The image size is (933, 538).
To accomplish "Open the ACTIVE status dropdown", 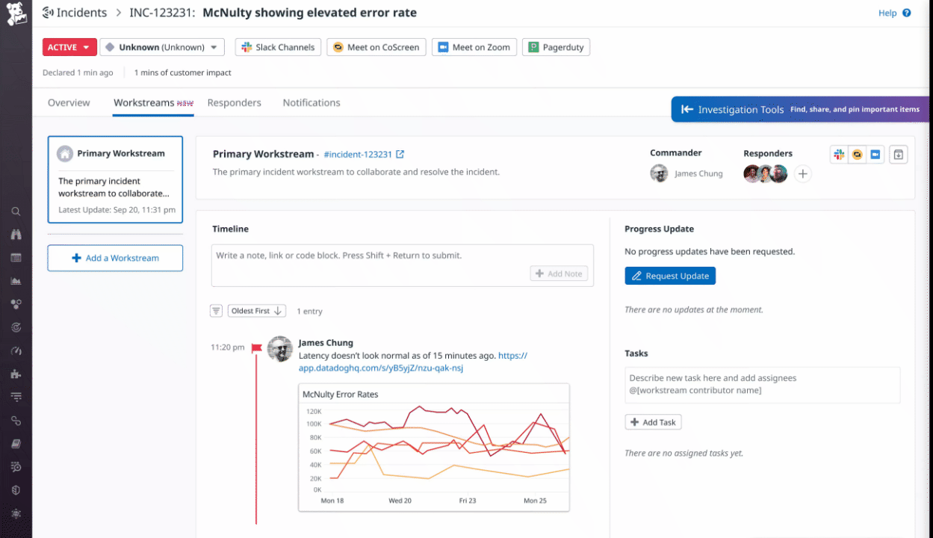I will point(69,47).
